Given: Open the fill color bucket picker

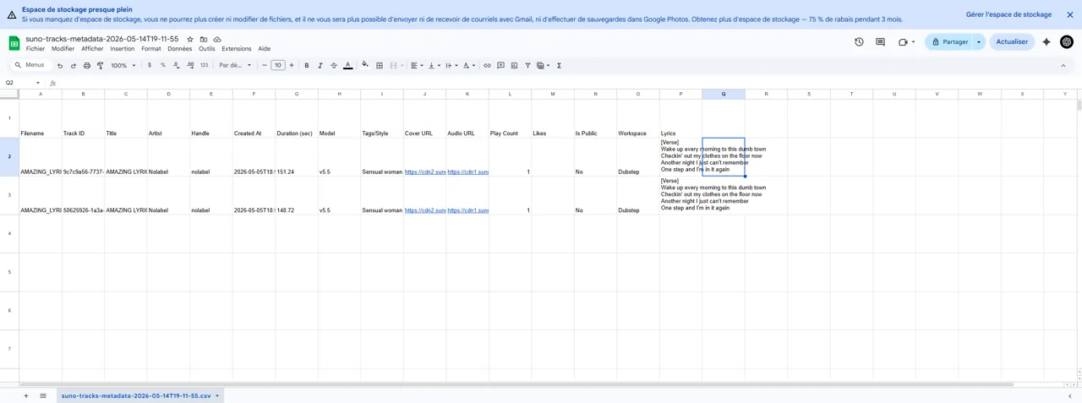Looking at the screenshot, I should click(365, 65).
